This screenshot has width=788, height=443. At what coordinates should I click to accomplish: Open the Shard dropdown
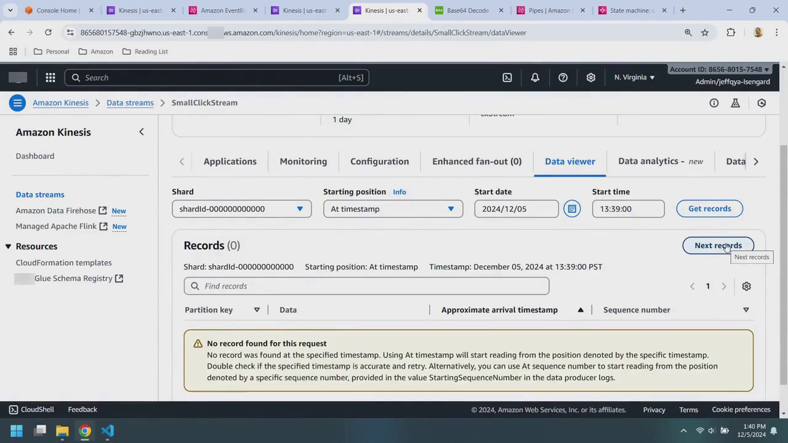coord(241,209)
